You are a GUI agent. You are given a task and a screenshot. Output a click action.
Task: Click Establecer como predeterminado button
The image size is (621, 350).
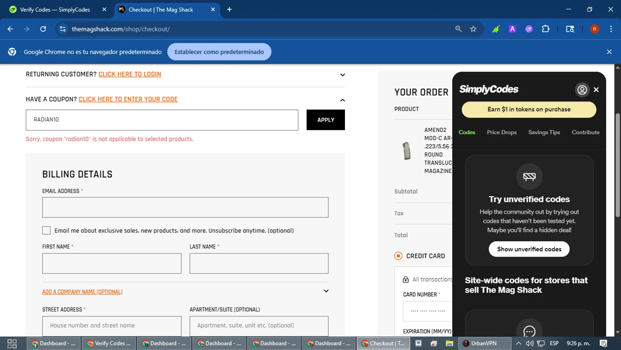219,52
